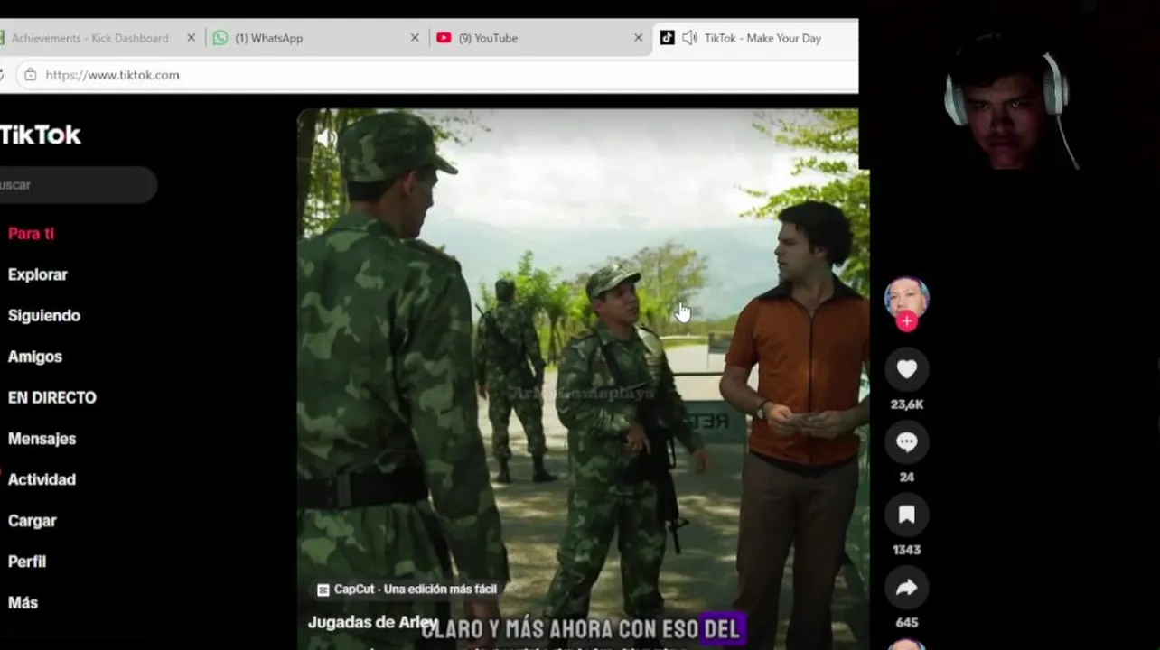Click the YouTube tab favicon
This screenshot has width=1160, height=650.
tap(444, 38)
